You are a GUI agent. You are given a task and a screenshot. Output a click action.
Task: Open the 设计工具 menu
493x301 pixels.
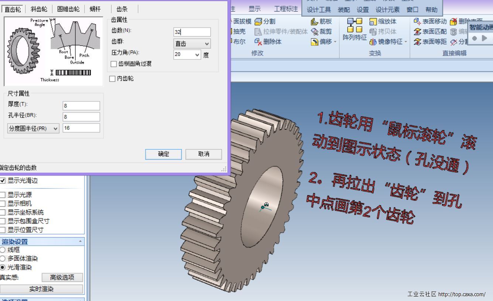[x=319, y=10]
